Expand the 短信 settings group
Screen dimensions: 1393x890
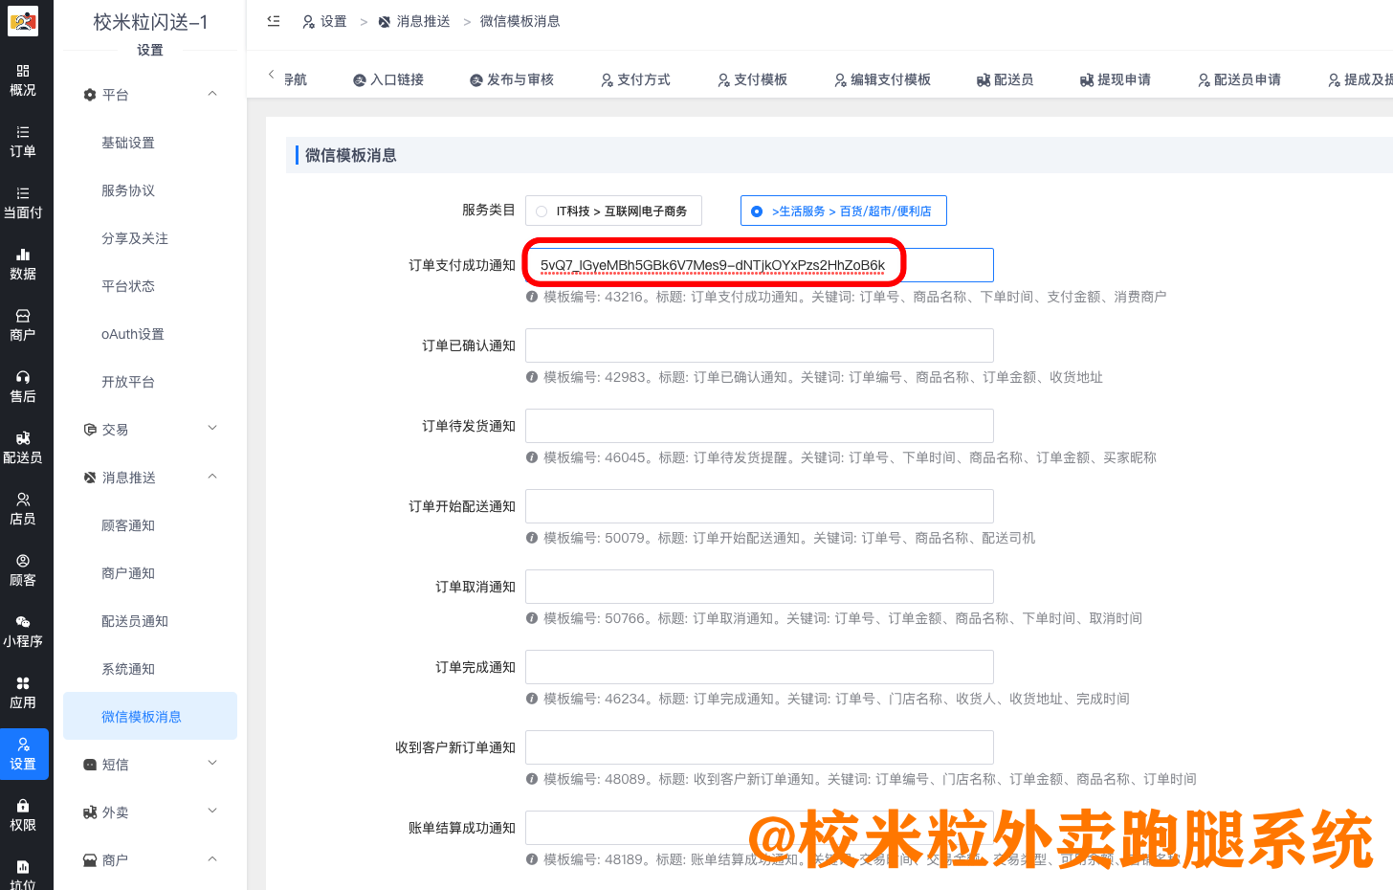[149, 764]
